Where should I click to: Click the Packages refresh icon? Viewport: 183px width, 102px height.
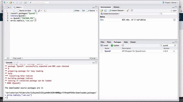[x=123, y=45]
